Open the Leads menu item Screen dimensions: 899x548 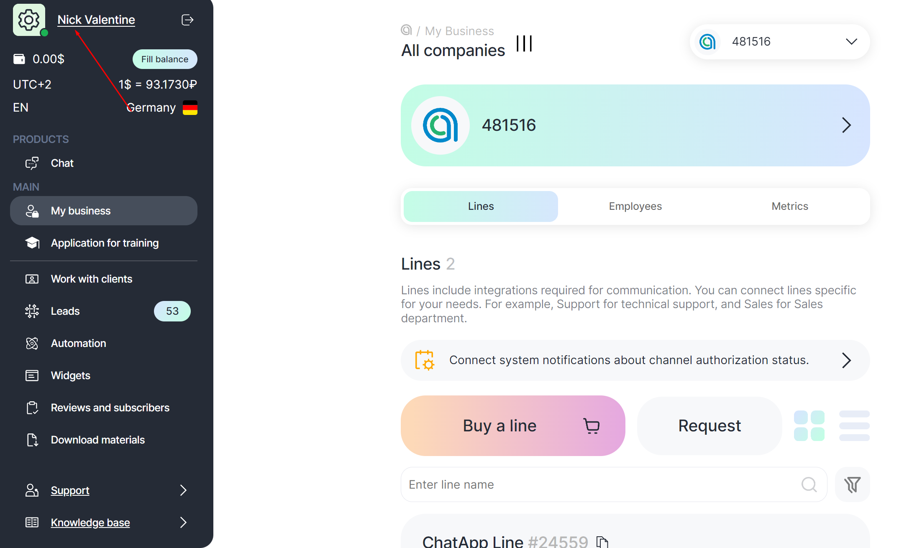[65, 311]
